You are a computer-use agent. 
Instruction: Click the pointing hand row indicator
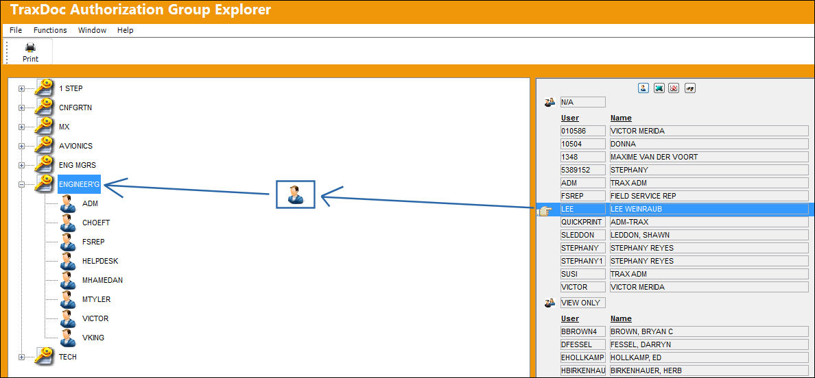(545, 210)
